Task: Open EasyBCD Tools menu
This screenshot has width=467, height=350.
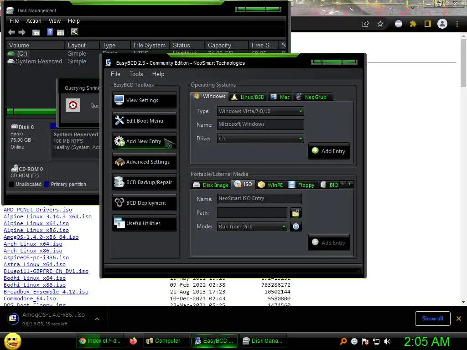Action: pos(136,74)
